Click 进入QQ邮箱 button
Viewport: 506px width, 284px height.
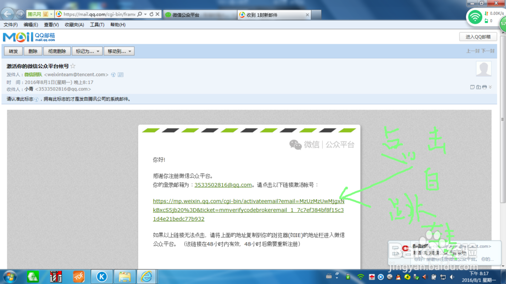coord(478,37)
